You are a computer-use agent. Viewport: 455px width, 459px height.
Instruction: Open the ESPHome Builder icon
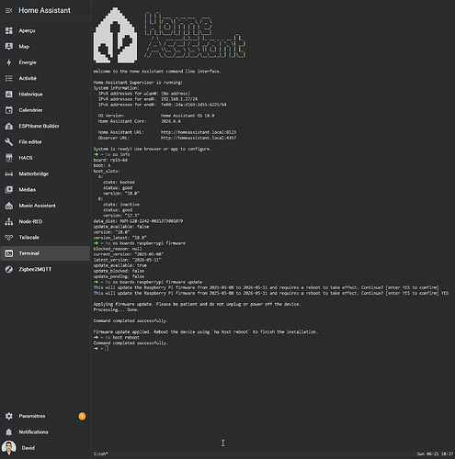pos(9,126)
